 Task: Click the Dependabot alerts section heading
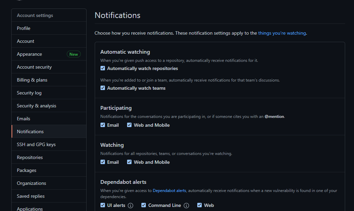(123, 182)
